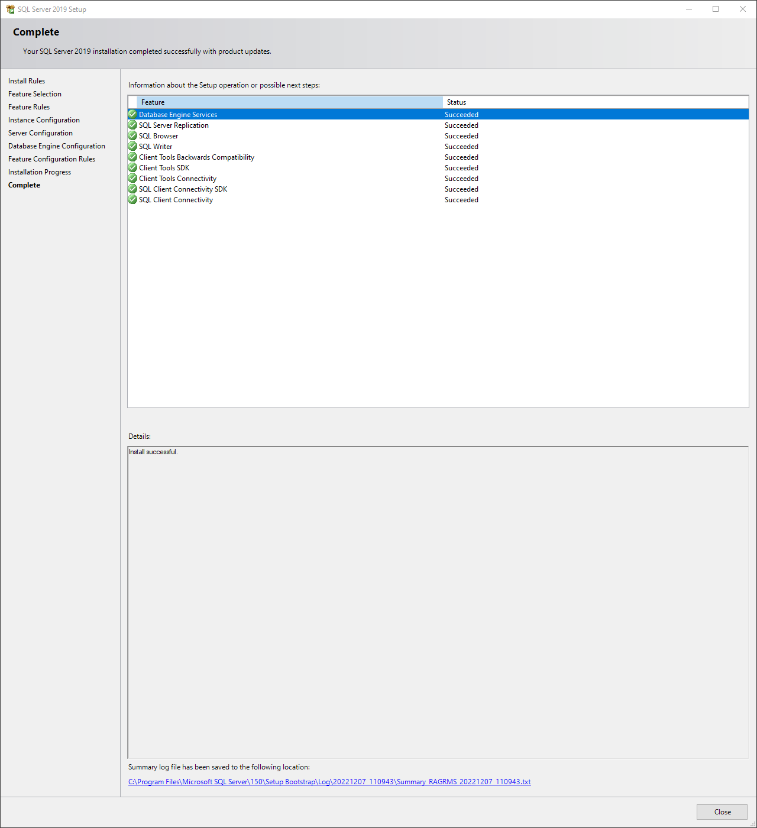Click check icon beside SQL Client Connectivity SDK
The width and height of the screenshot is (757, 828).
point(132,189)
